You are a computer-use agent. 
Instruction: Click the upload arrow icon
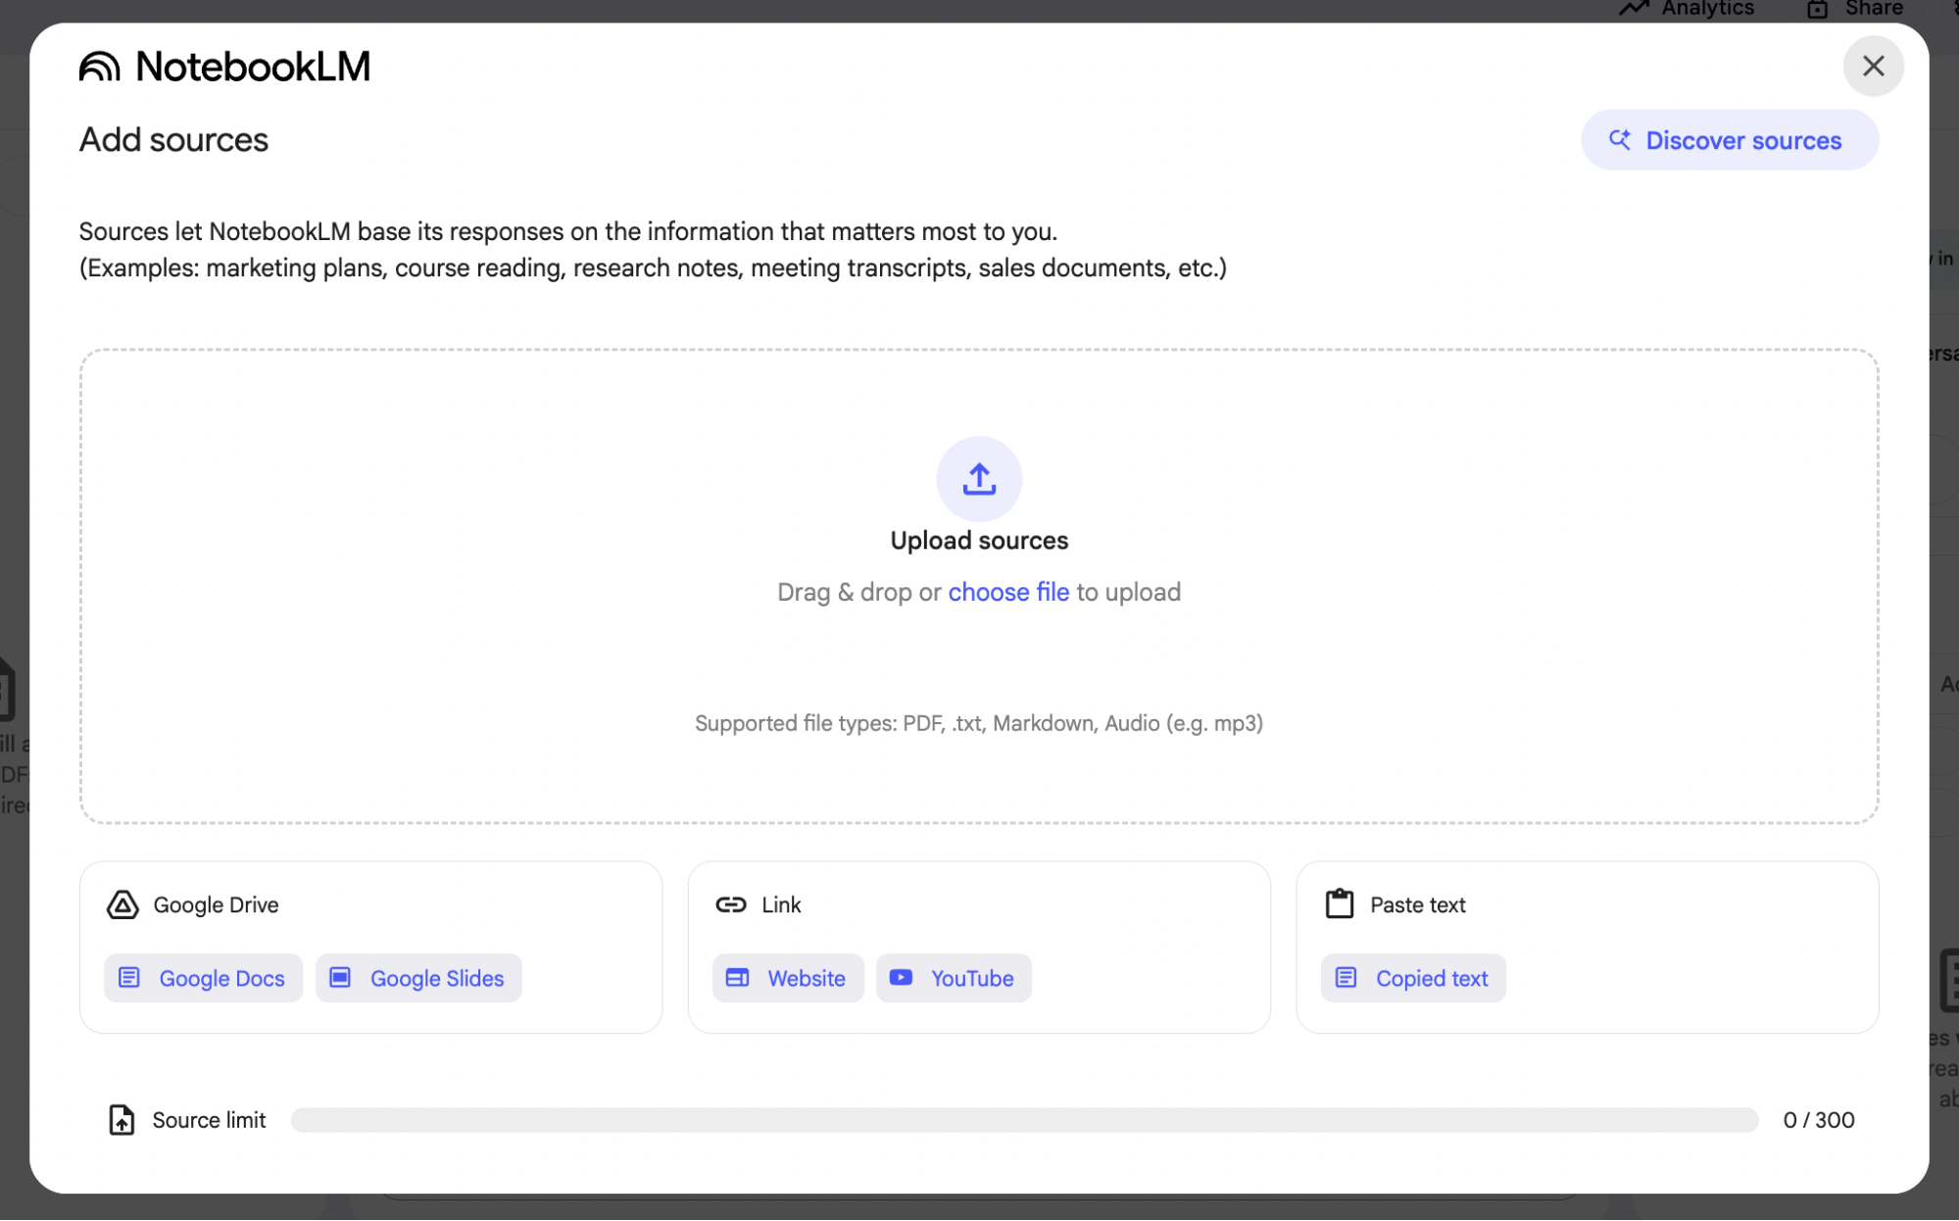coord(979,479)
